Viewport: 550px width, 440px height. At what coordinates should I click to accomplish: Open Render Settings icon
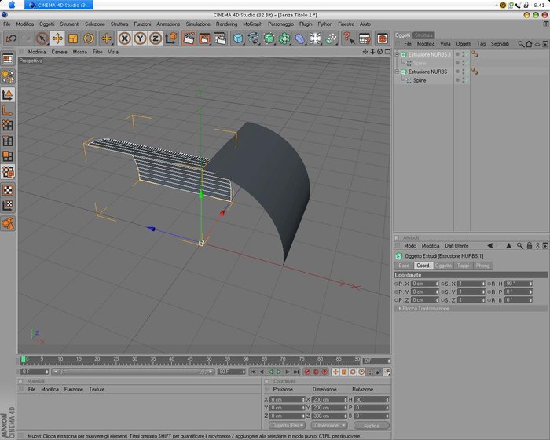[x=220, y=38]
